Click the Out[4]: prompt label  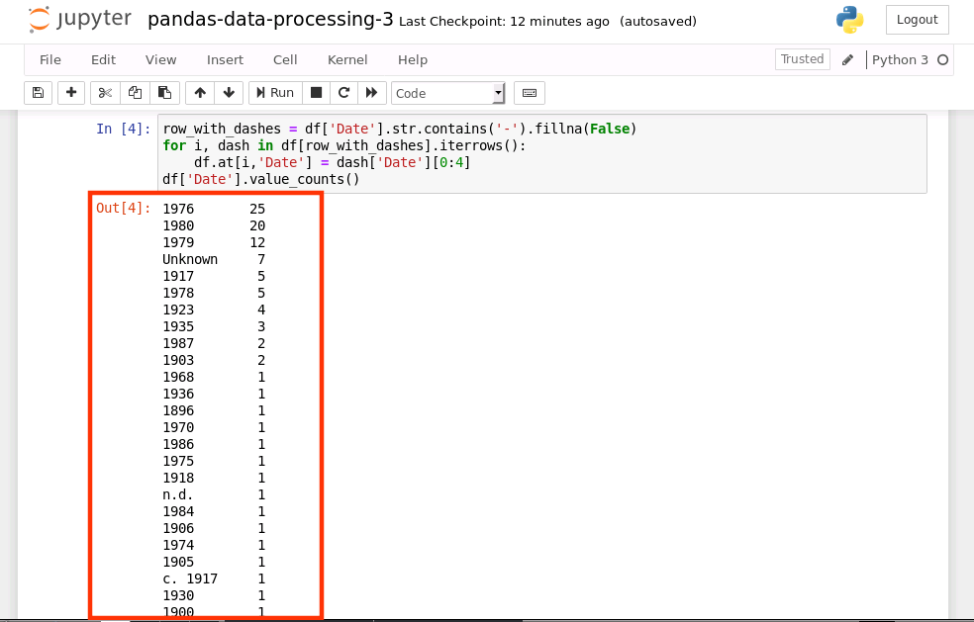[x=123, y=208]
